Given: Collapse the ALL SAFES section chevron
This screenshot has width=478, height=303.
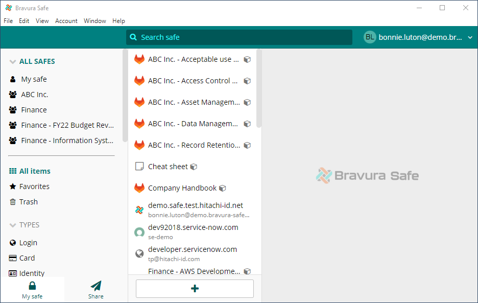Looking at the screenshot, I should point(13,62).
